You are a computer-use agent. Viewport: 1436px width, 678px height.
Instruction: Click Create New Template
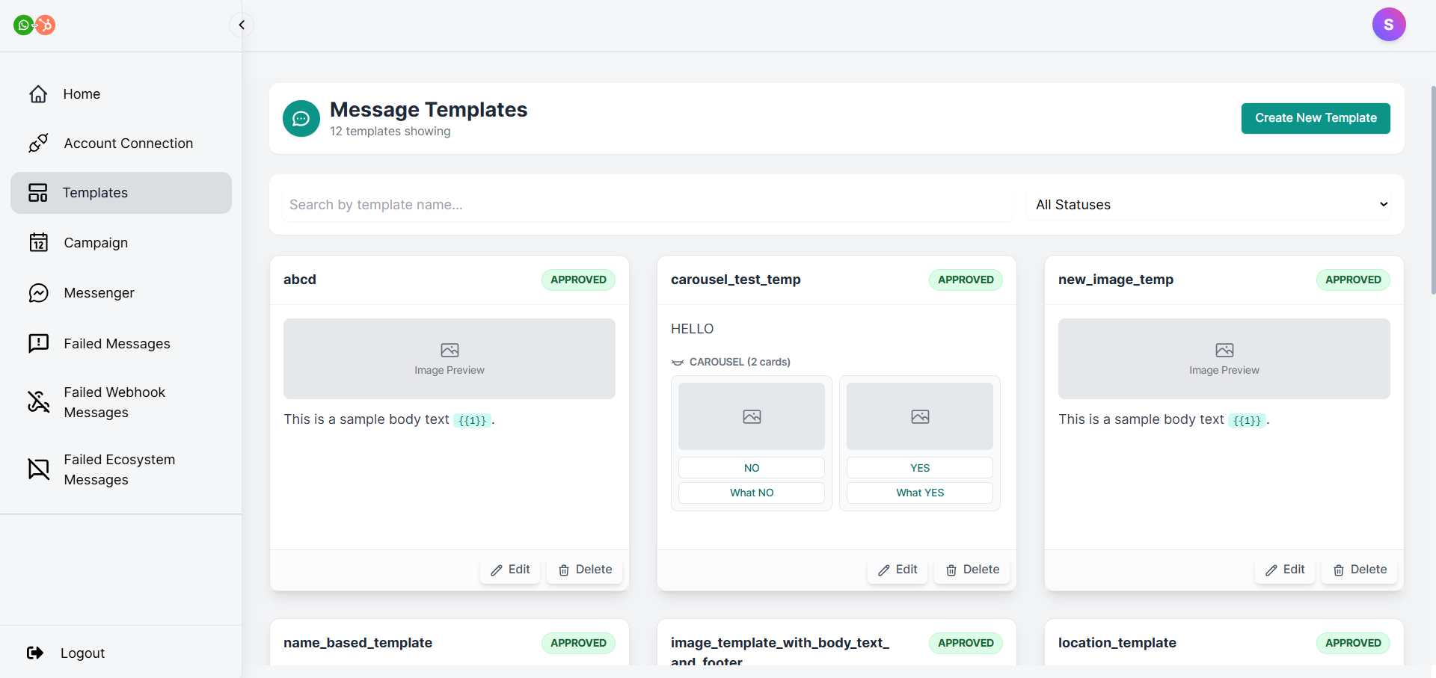click(x=1316, y=118)
